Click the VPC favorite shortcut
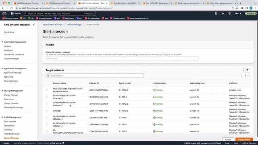 57,18
